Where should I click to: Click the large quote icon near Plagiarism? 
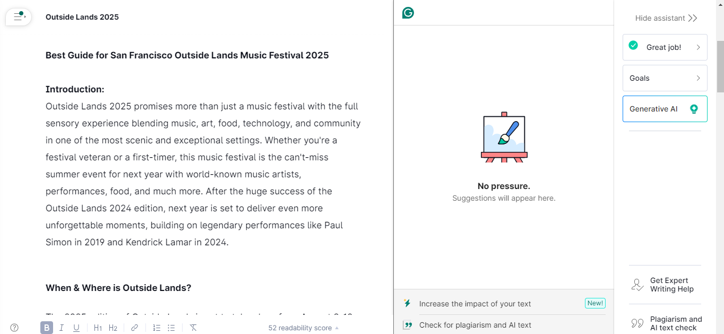coord(637,323)
